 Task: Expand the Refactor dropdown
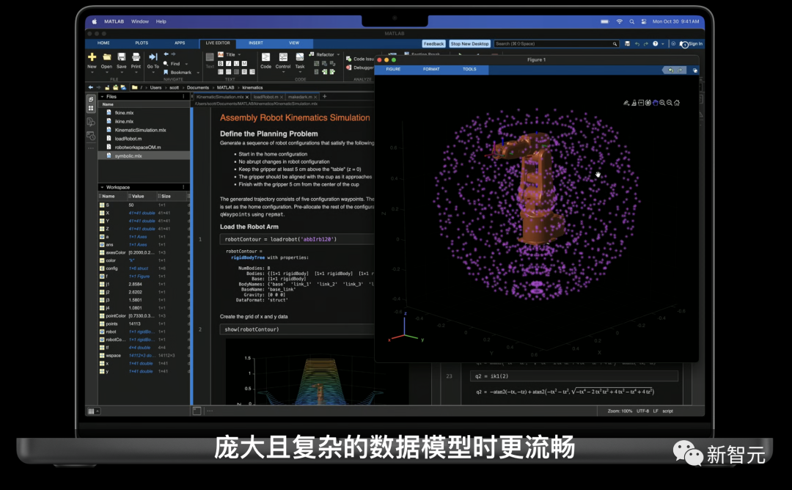(x=338, y=54)
